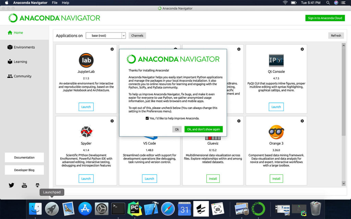Click Sign in to Anaconda Cloud
Viewport: 351px width, 219px height.
pos(325,18)
